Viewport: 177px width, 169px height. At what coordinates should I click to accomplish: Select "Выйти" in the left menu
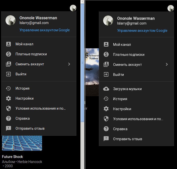(x=39, y=74)
